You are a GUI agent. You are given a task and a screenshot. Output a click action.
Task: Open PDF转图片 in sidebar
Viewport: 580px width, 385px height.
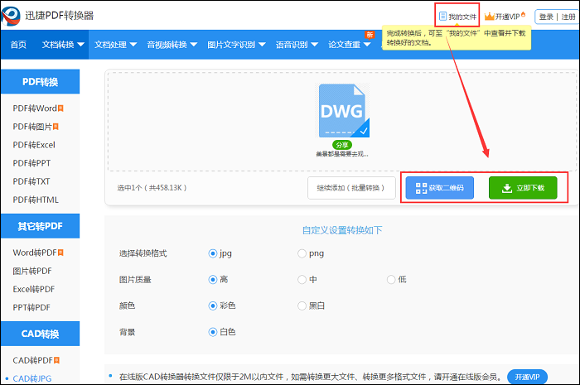click(32, 127)
